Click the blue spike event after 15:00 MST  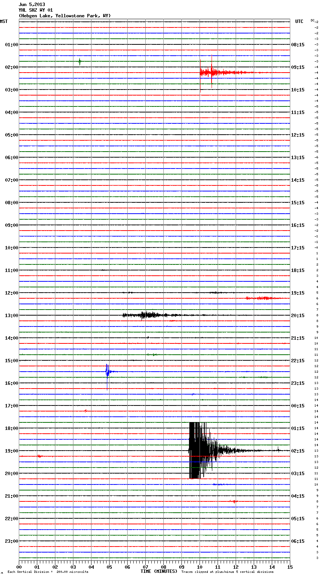pyautogui.click(x=108, y=372)
